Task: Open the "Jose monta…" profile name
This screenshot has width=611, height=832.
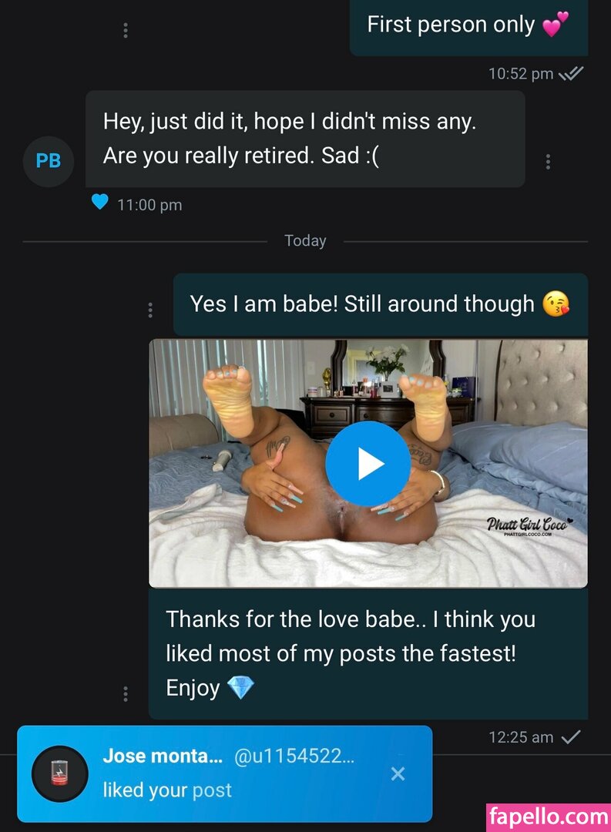Action: point(162,757)
